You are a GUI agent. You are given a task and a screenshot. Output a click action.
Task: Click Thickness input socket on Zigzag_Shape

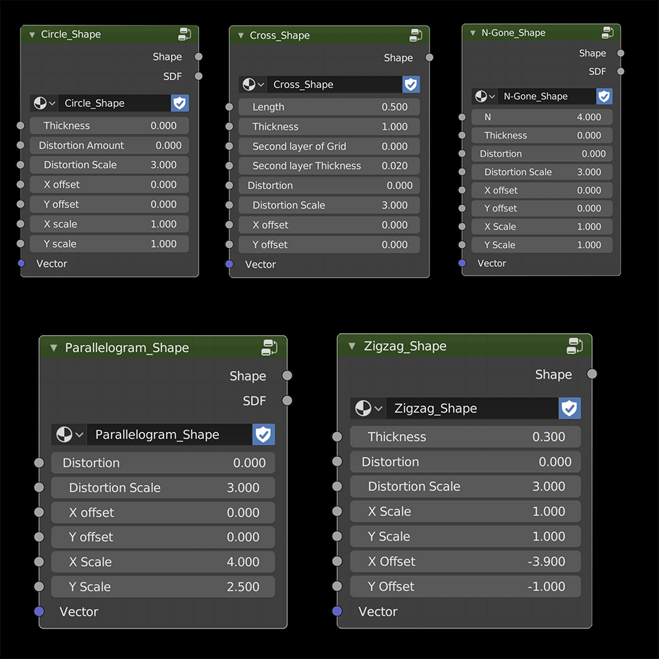point(337,437)
